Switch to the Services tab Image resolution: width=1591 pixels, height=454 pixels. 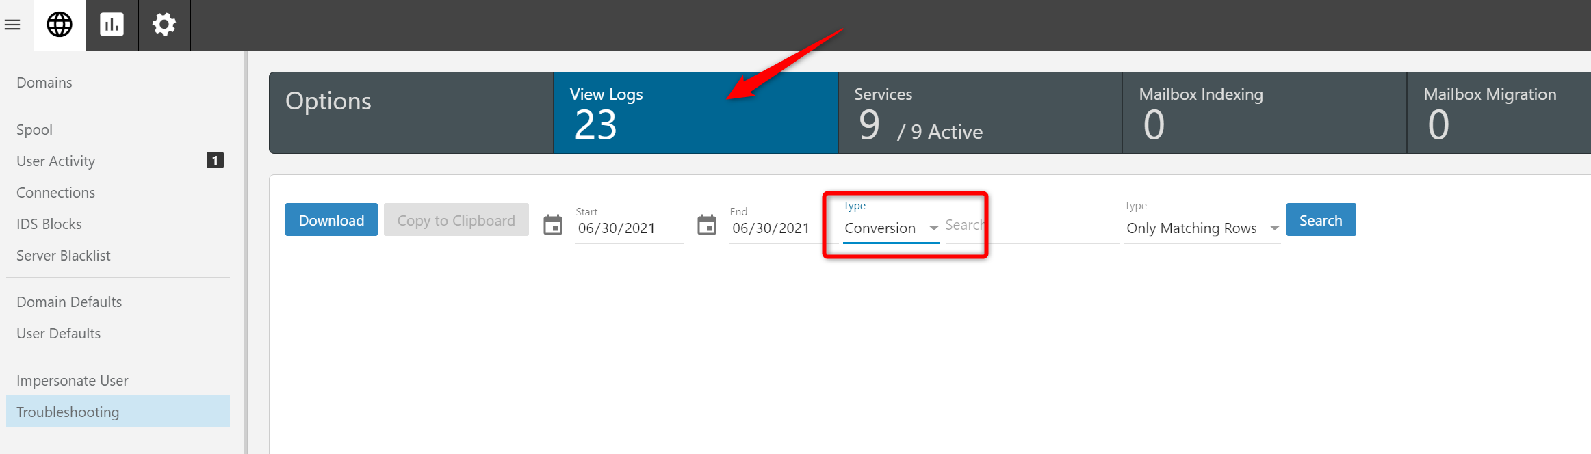tap(979, 113)
